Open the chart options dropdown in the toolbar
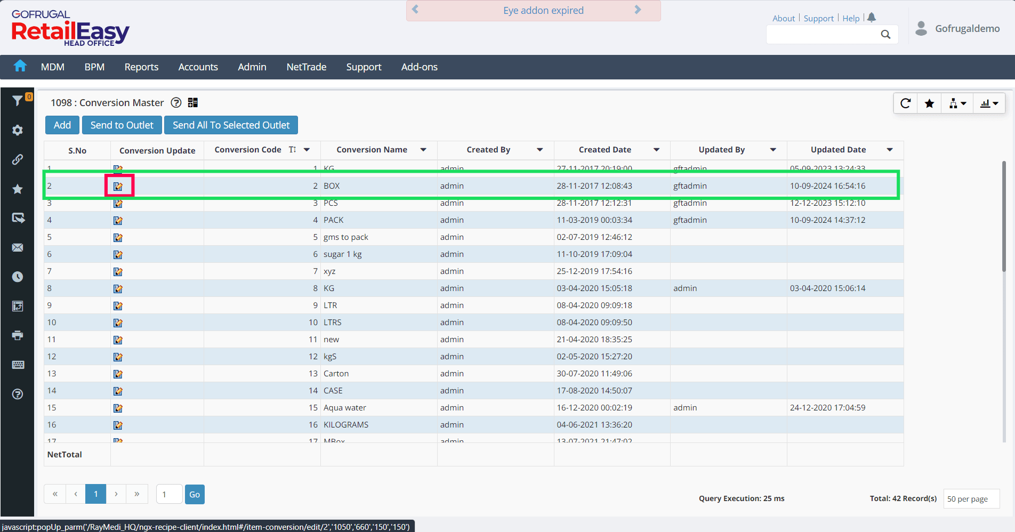 [x=989, y=103]
